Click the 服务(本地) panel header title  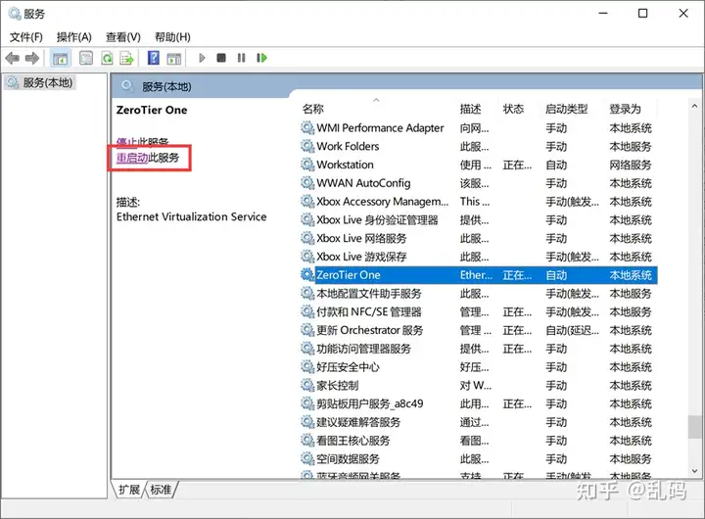[166, 87]
